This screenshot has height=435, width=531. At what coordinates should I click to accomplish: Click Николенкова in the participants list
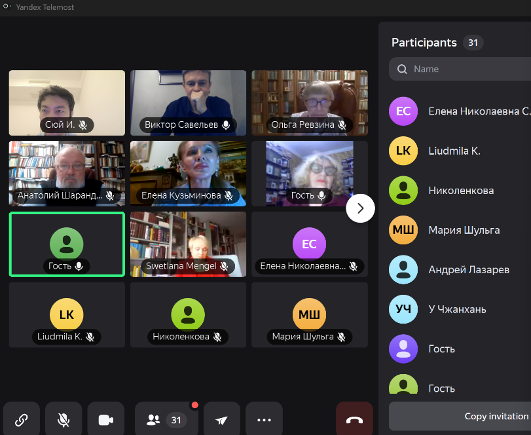pos(461,191)
